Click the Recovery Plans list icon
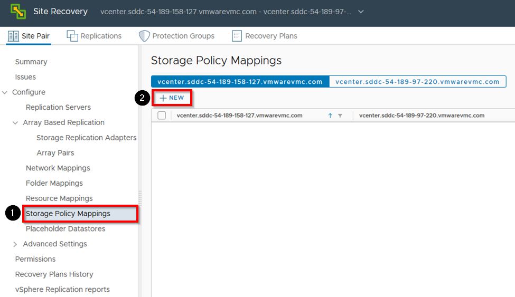The image size is (515, 297). (237, 36)
